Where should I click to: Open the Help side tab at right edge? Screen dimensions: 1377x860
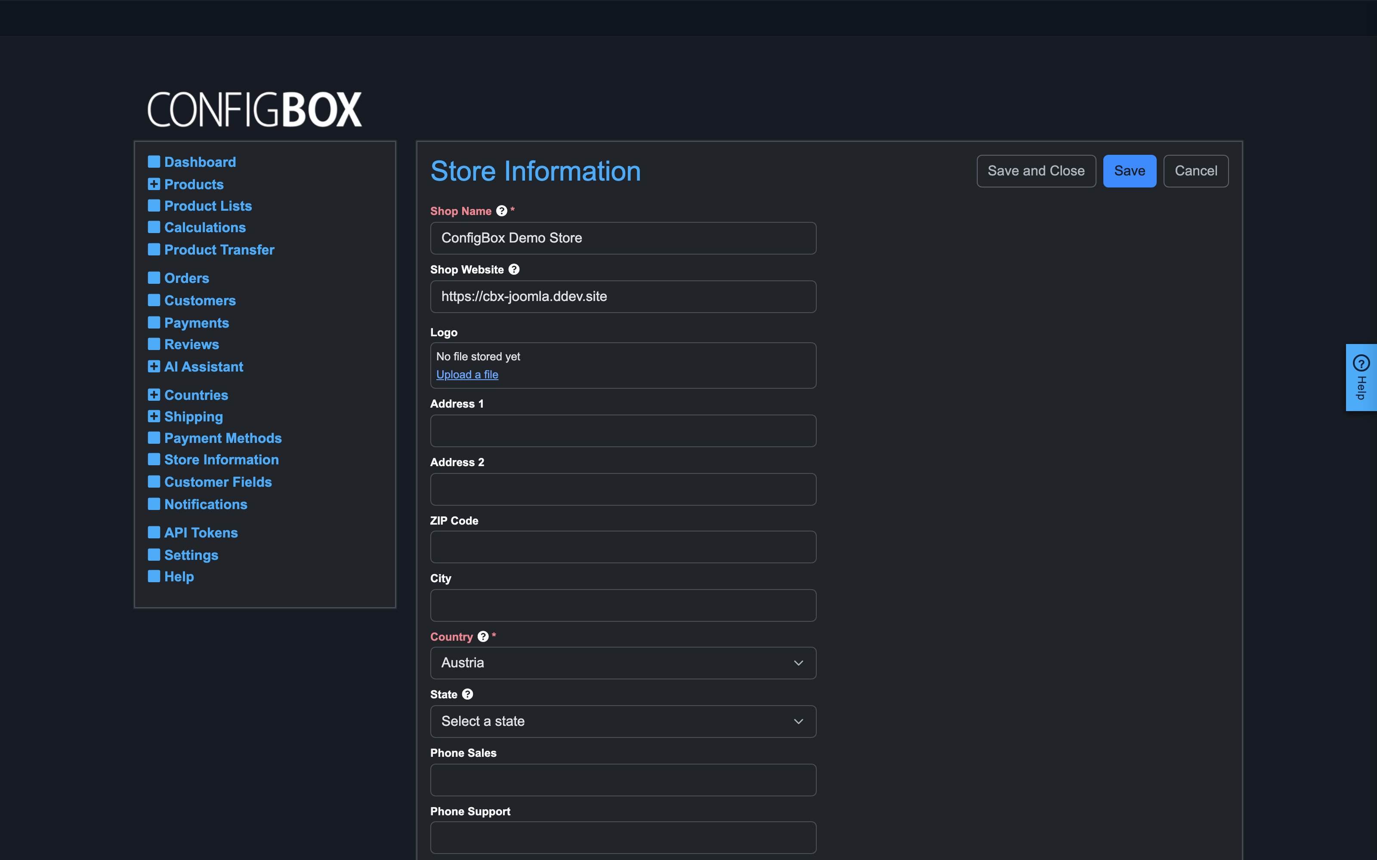tap(1361, 378)
